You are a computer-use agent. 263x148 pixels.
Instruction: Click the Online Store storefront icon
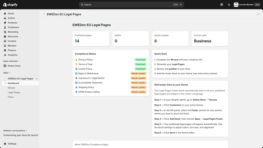[x=5, y=66]
